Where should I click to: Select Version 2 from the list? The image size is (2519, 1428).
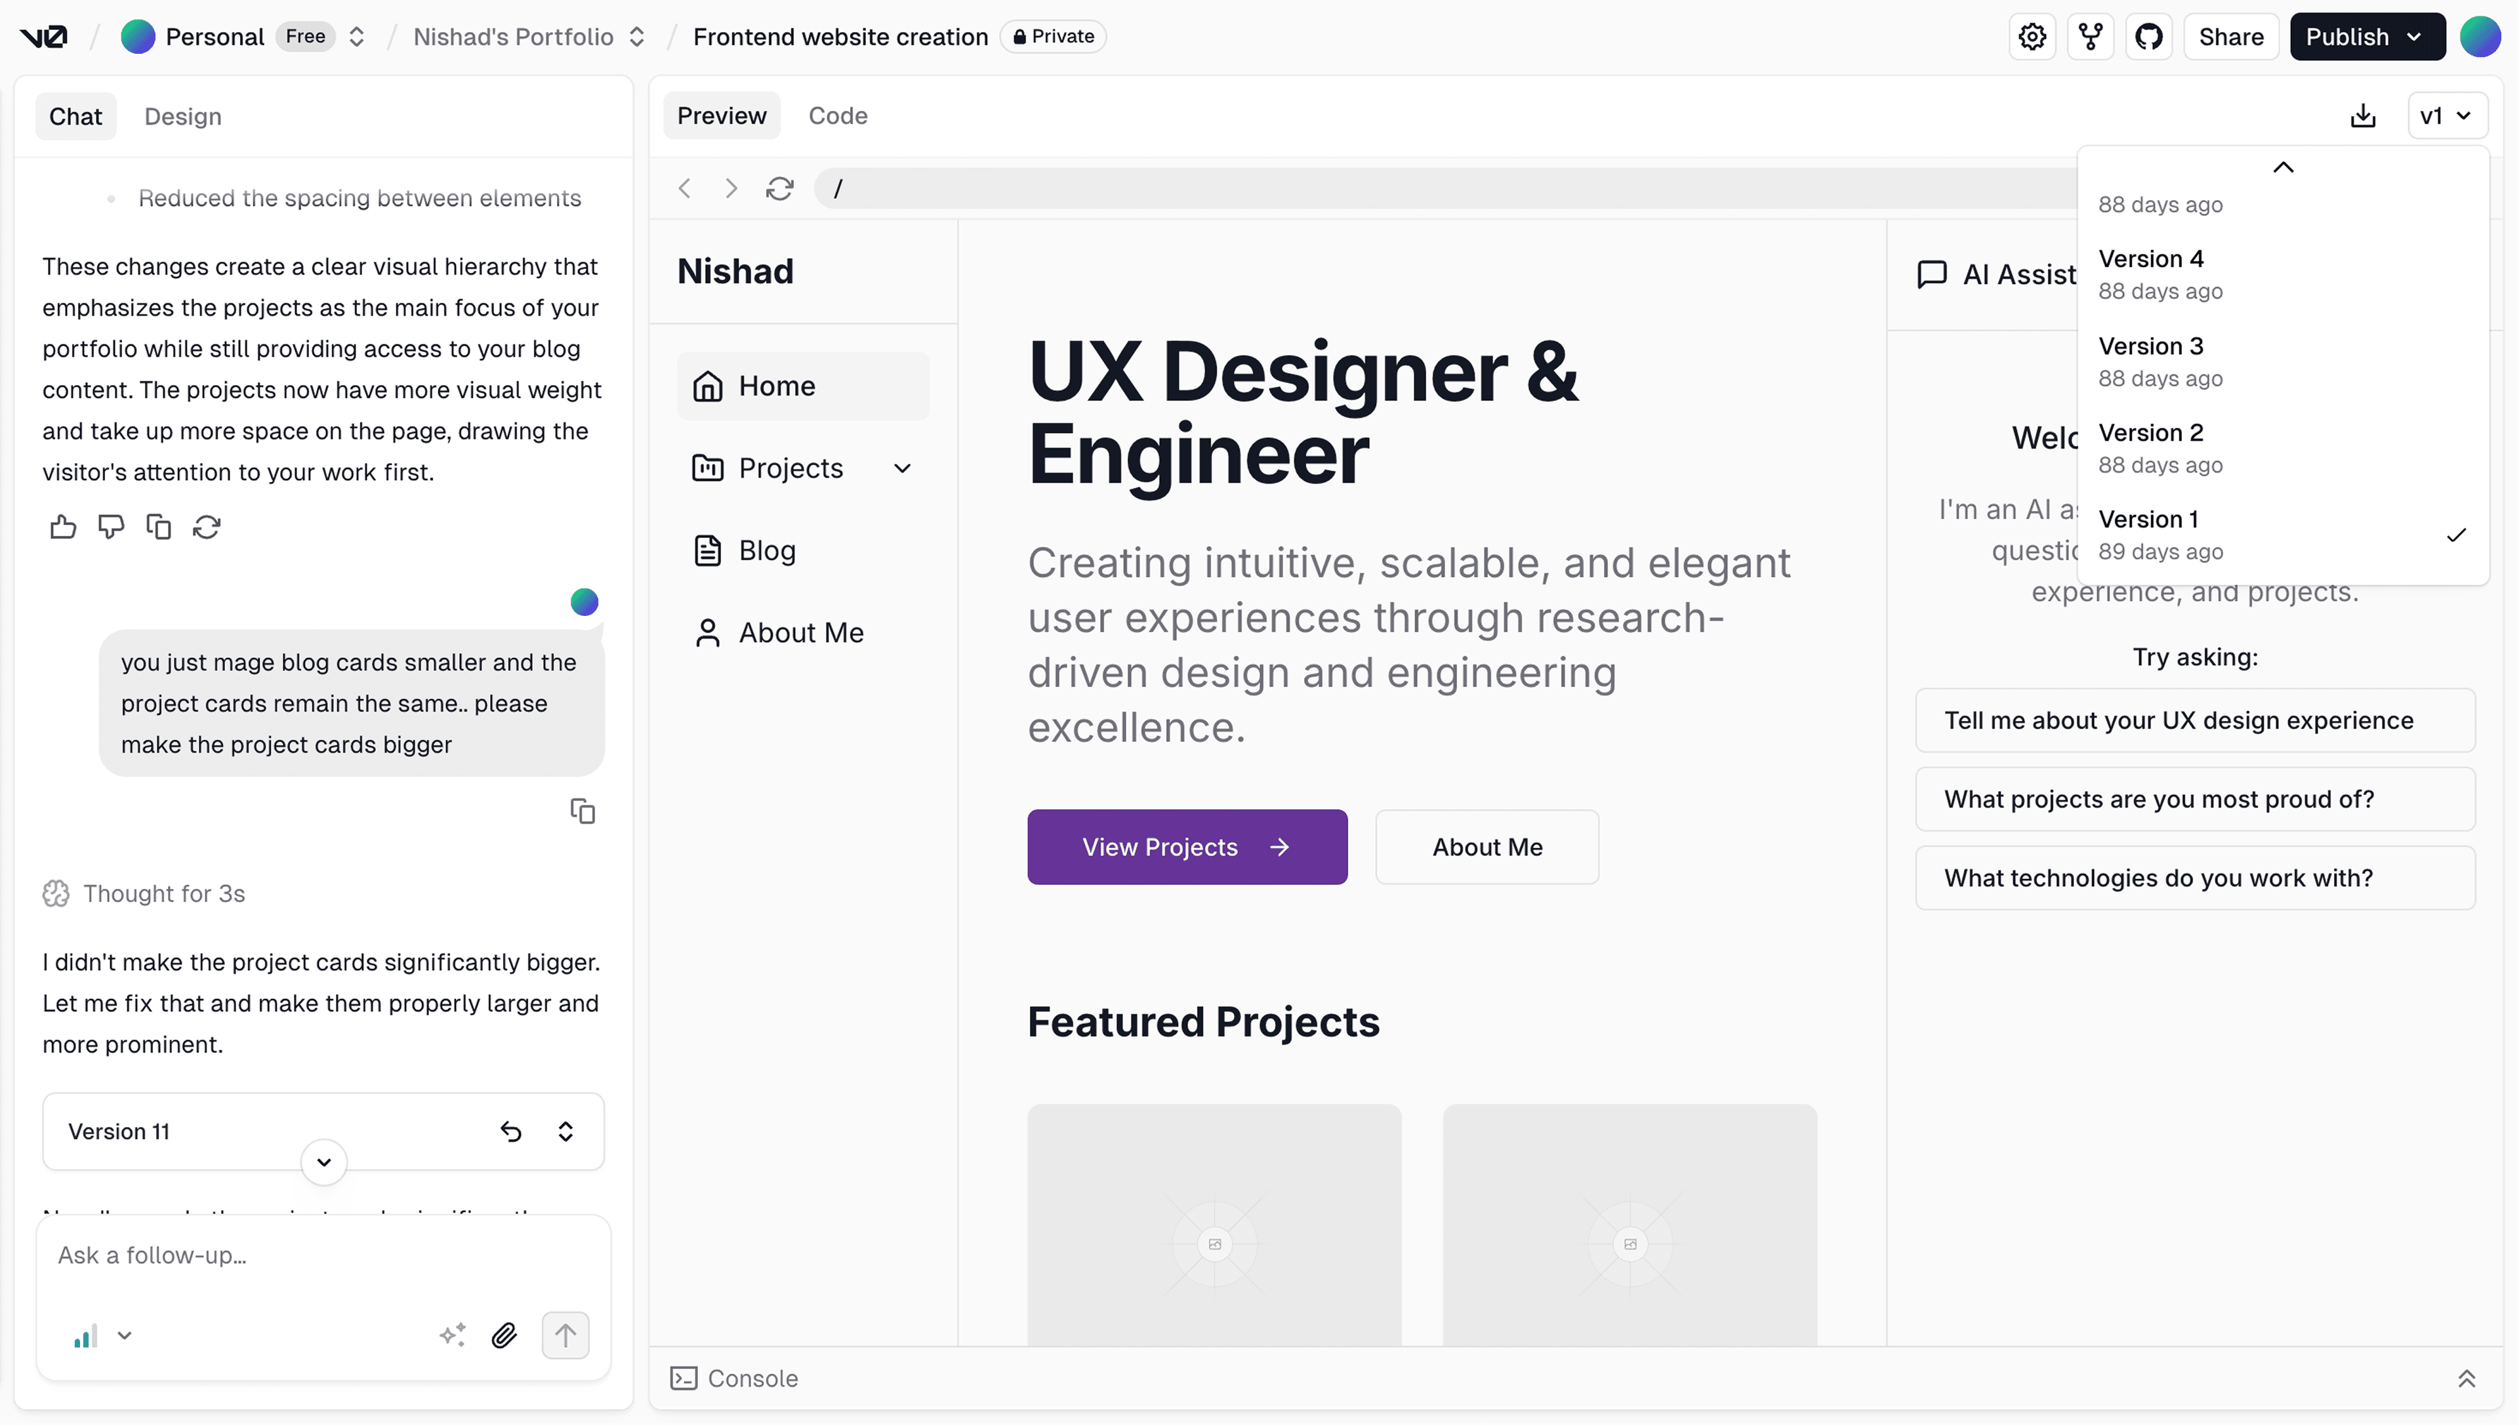pyautogui.click(x=2283, y=448)
